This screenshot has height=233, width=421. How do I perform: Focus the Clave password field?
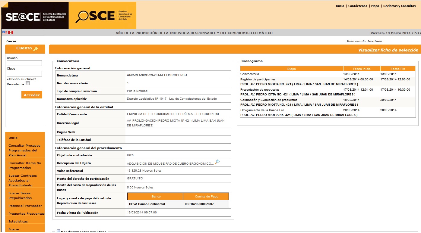[24, 73]
